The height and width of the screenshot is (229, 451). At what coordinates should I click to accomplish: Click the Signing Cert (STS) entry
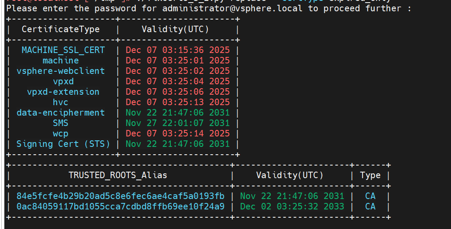tap(63, 144)
